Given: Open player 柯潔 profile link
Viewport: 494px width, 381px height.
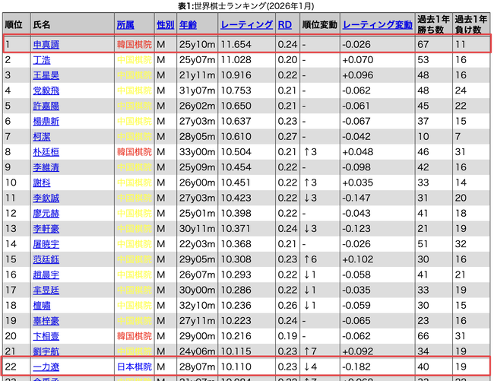Looking at the screenshot, I should click(x=42, y=137).
